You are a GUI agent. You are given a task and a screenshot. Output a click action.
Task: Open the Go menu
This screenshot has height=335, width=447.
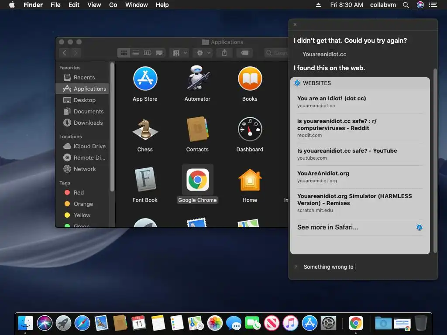coord(113,5)
